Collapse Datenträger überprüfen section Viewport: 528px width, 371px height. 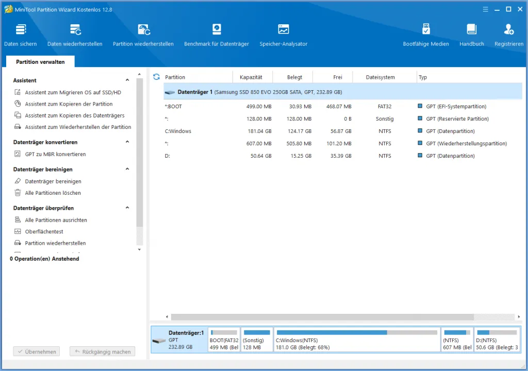point(127,208)
